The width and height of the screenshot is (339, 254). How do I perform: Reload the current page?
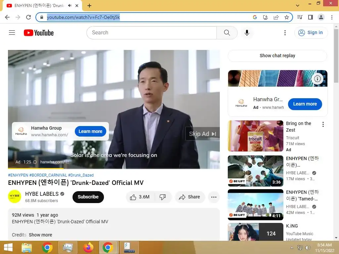28,17
